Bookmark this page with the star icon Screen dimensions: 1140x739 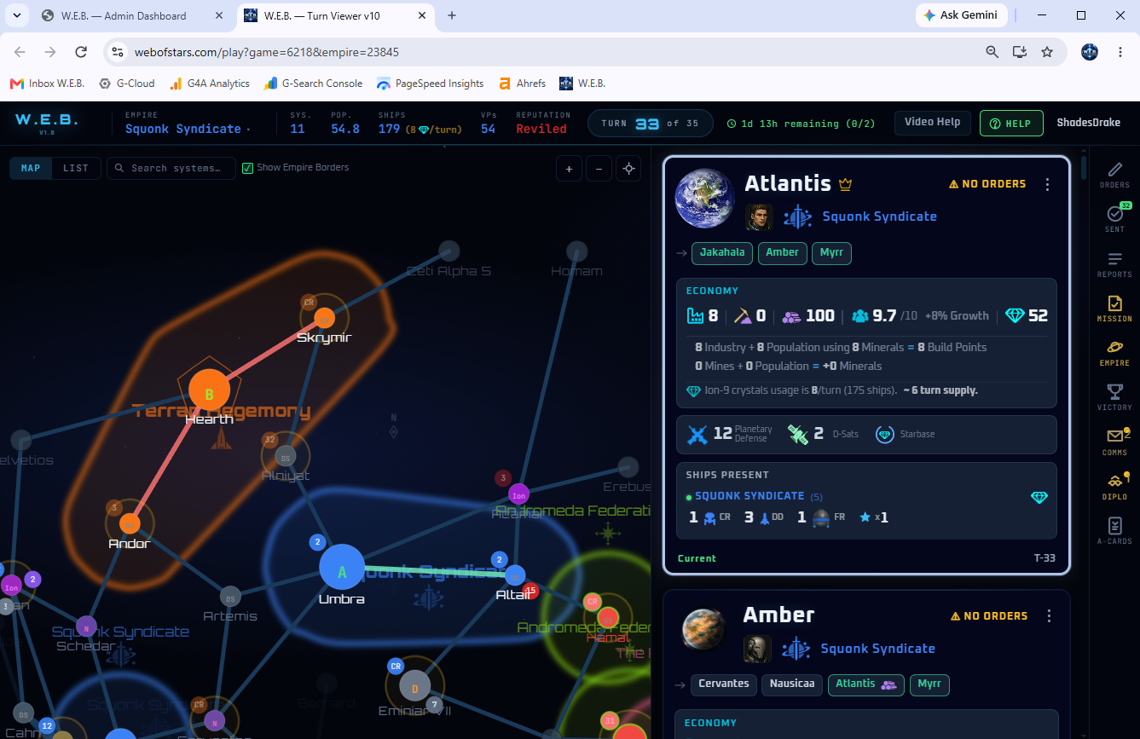1047,52
